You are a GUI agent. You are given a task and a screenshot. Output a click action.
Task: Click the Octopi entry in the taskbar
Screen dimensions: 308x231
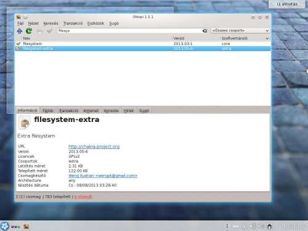[x=26, y=227]
